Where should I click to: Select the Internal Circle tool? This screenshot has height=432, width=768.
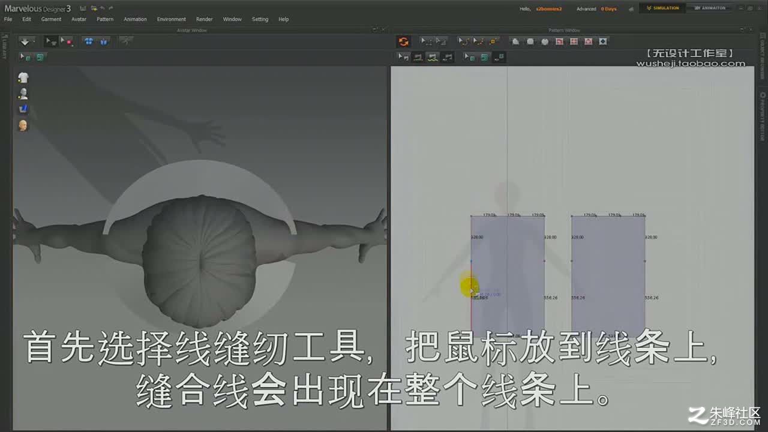click(x=589, y=41)
